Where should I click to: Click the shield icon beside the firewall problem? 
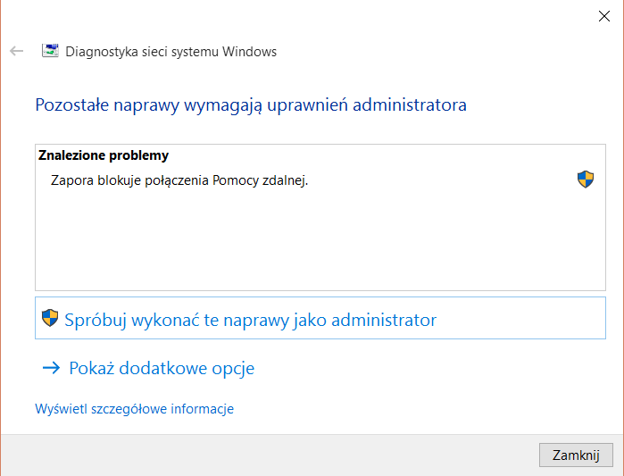coord(586,180)
